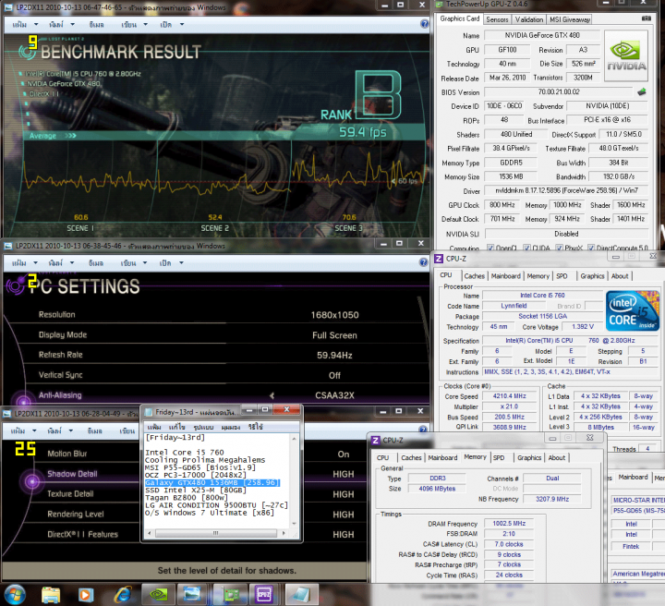The height and width of the screenshot is (606, 665).
Task: Switch to GPU-Z taskbar button
Action: (x=230, y=594)
